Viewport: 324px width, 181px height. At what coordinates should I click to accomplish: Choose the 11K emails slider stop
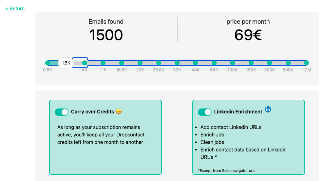tap(103, 63)
